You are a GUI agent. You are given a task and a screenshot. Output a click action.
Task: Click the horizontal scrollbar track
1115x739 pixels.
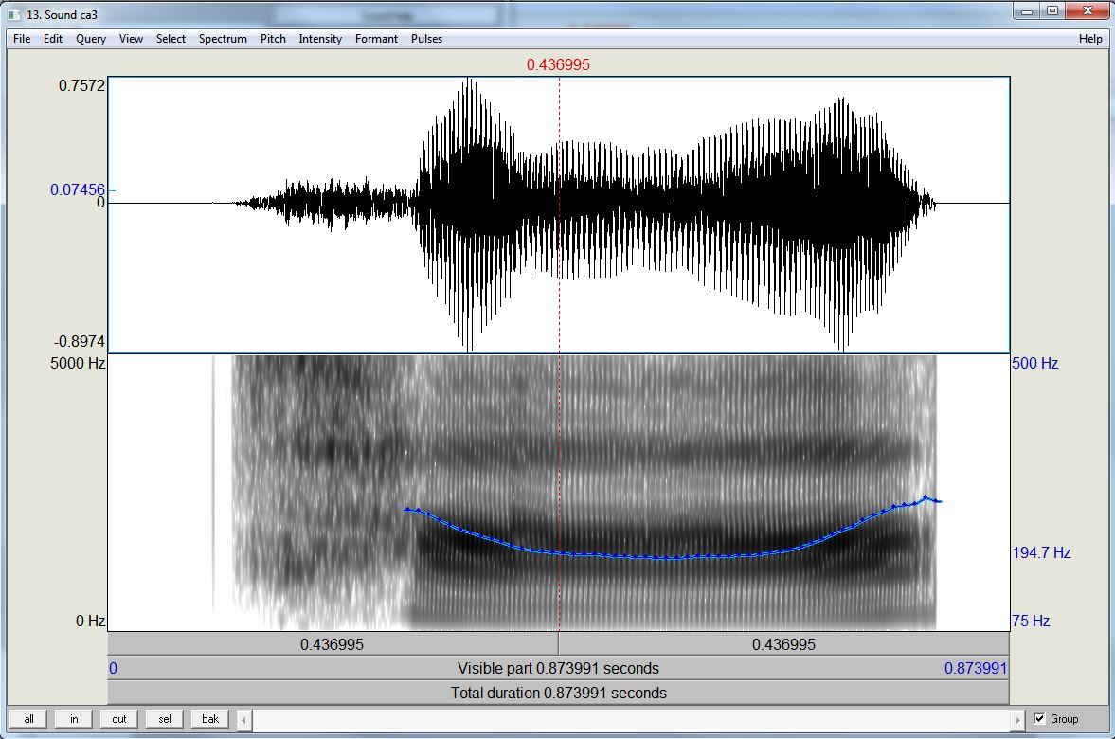coord(631,720)
